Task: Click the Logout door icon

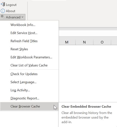Action: pyautogui.click(x=3, y=4)
